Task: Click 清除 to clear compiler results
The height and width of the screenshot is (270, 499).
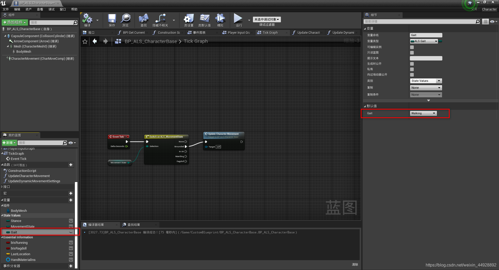Action: click(355, 264)
